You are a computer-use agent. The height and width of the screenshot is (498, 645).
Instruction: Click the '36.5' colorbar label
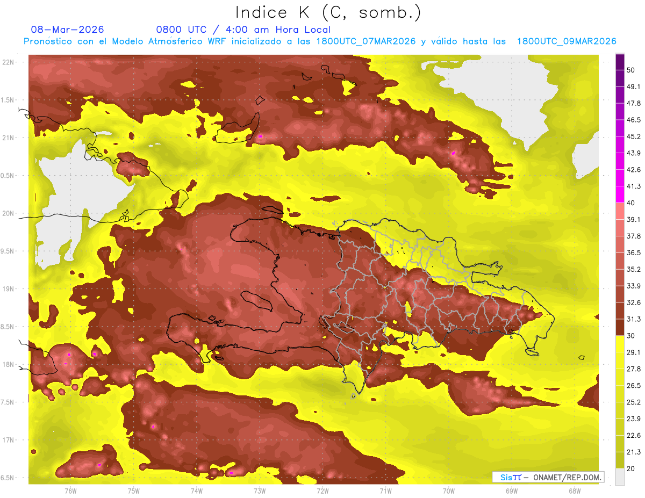coord(634,252)
